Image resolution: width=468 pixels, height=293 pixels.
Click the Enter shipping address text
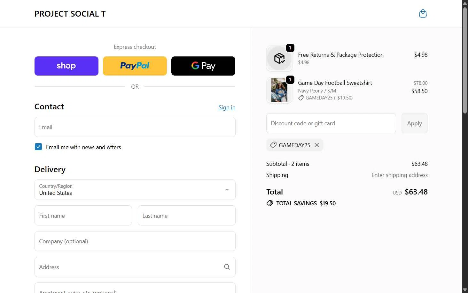400,175
